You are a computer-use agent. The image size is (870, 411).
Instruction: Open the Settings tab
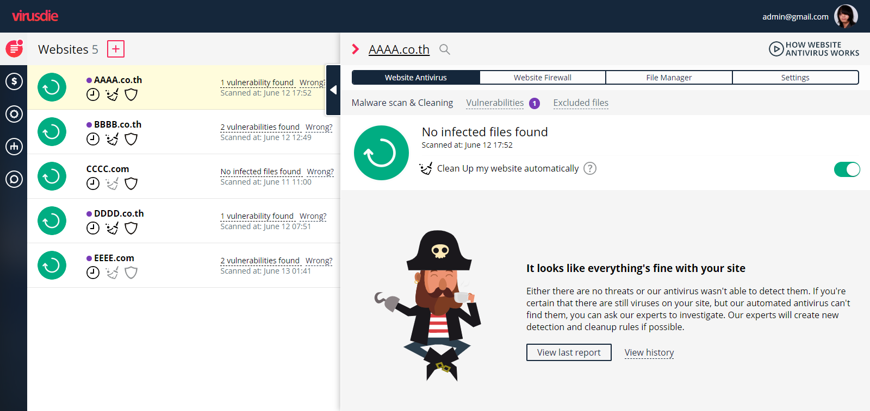[796, 78]
